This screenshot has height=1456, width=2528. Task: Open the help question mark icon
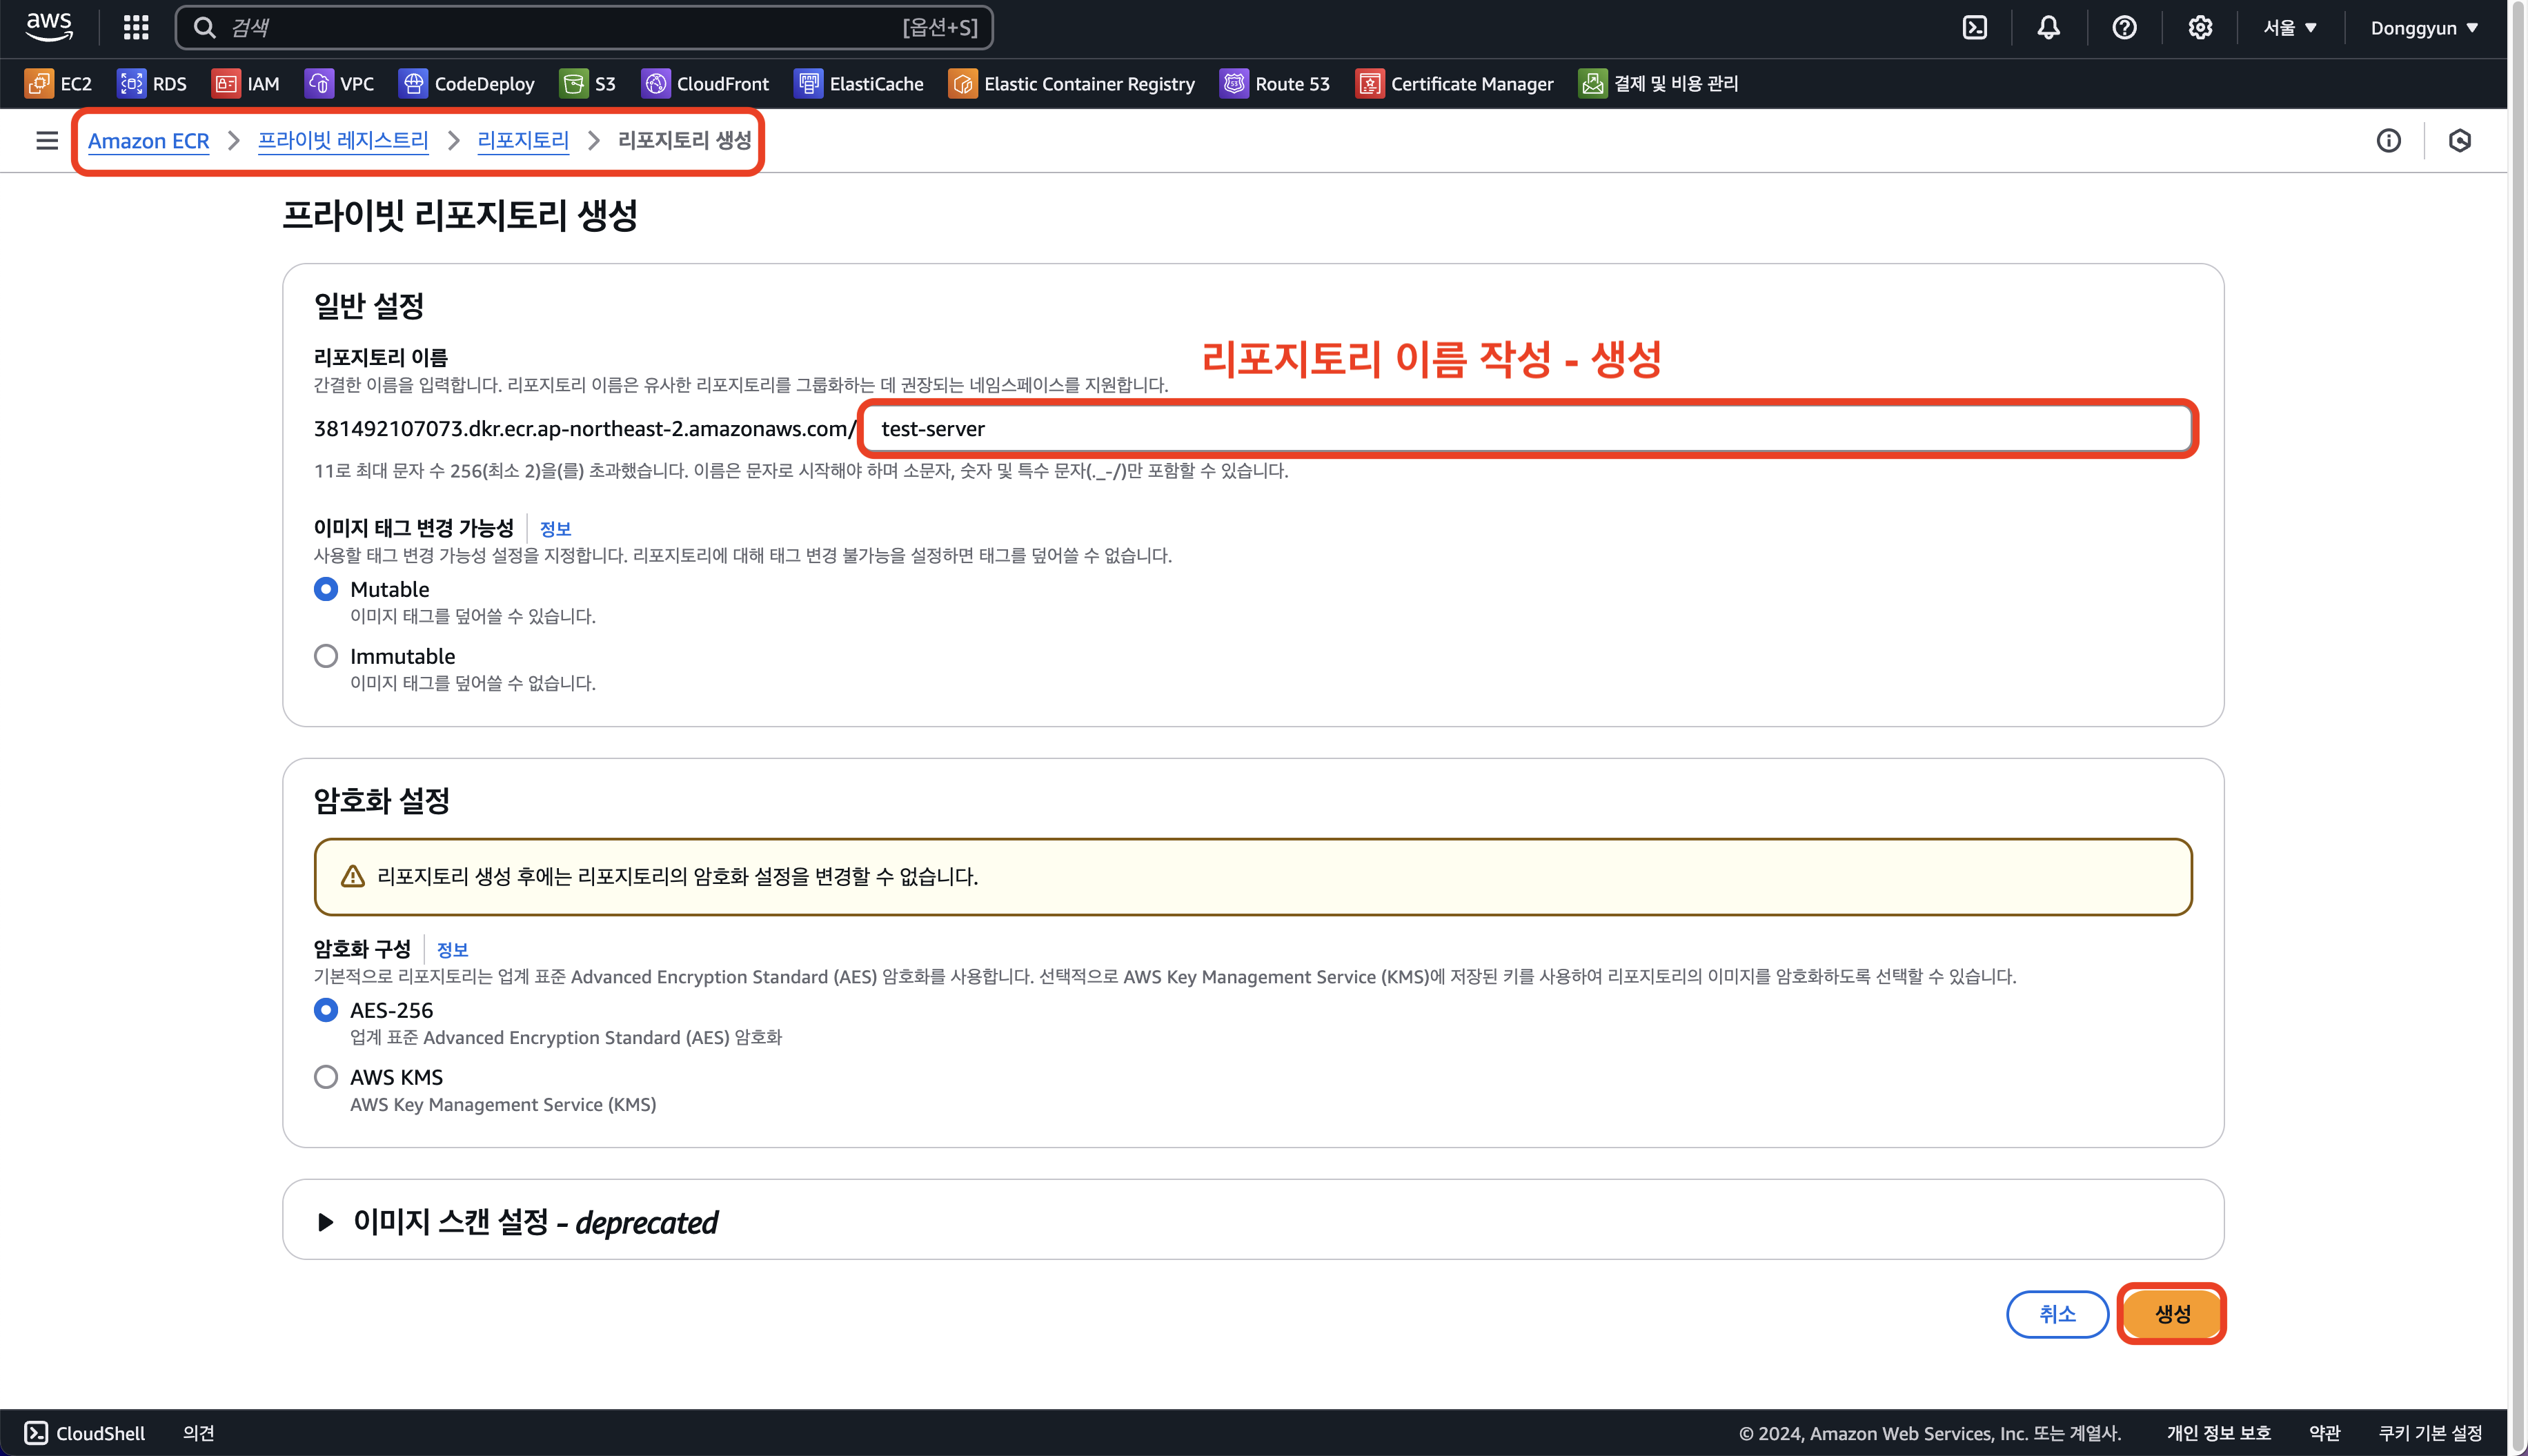click(x=2124, y=27)
